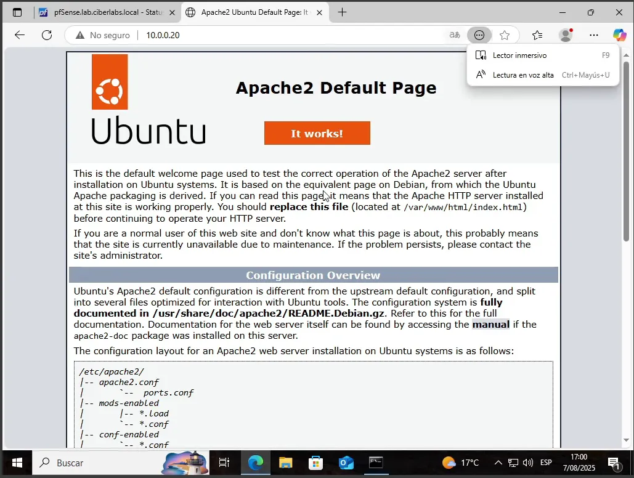The height and width of the screenshot is (478, 634).
Task: Show hidden system tray icons
Action: (498, 463)
